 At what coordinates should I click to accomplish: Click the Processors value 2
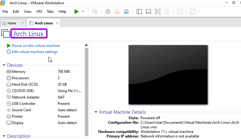[59, 78]
